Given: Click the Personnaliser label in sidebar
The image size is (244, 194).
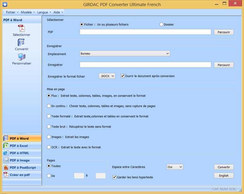Looking at the screenshot, I should pos(22,63).
